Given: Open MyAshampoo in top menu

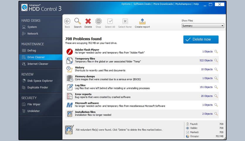Looking at the screenshot, I should tap(183, 4).
